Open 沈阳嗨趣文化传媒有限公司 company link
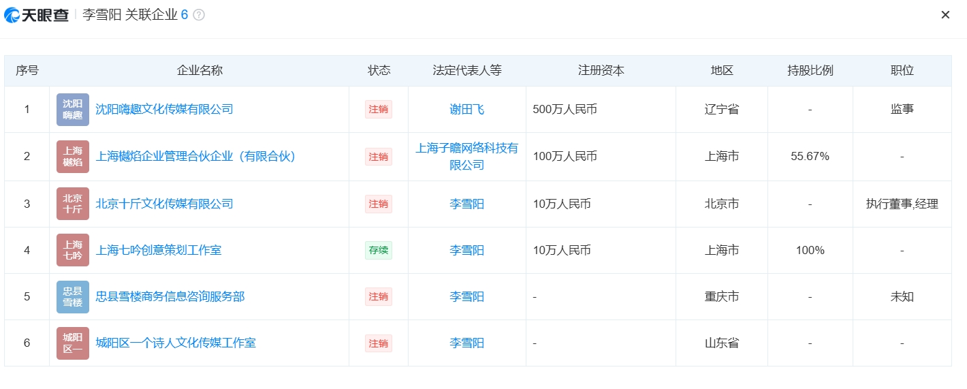The image size is (967, 389). coord(164,109)
